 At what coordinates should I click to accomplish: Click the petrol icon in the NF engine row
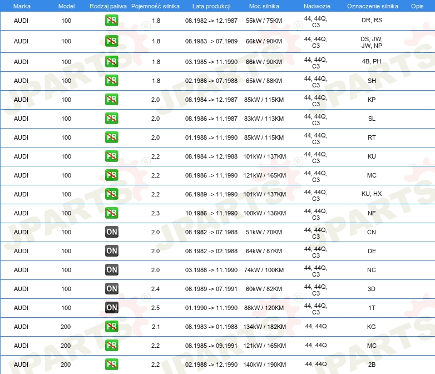[x=111, y=213]
